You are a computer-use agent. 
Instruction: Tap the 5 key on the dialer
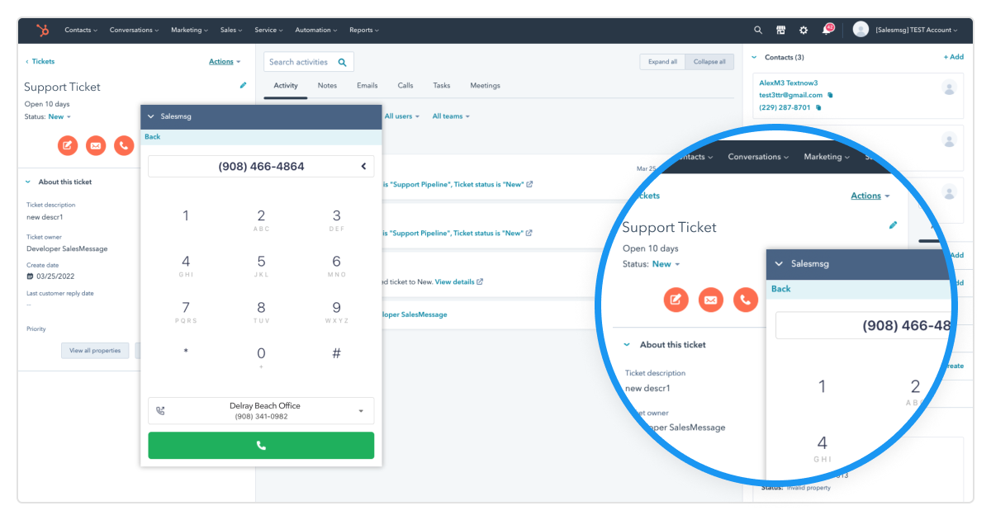coord(261,266)
